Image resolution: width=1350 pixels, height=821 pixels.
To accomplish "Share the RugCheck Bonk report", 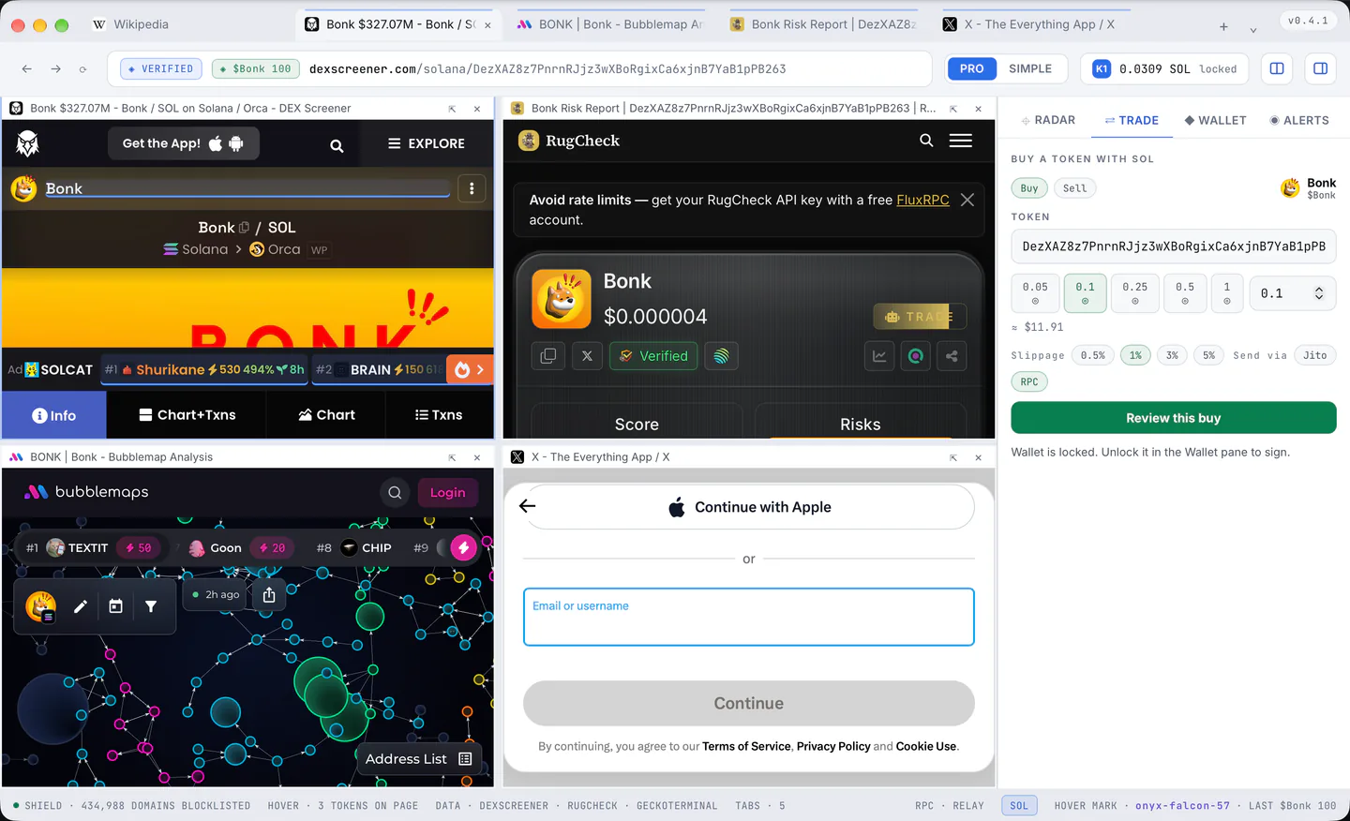I will pyautogui.click(x=952, y=356).
